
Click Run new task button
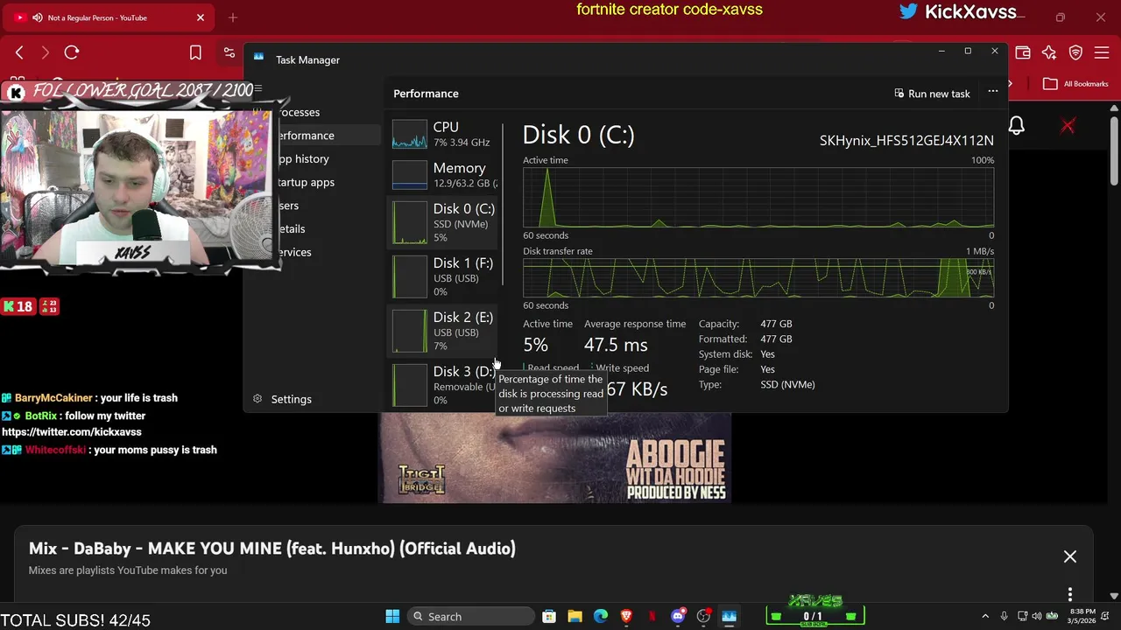click(x=932, y=94)
